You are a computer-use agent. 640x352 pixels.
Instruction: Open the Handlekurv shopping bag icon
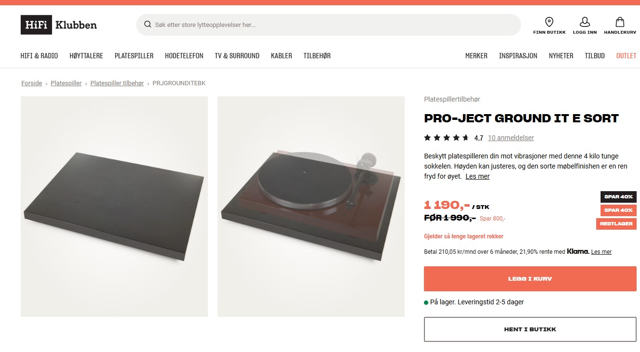coord(620,22)
